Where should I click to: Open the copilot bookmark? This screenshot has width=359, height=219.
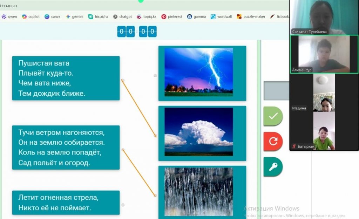click(31, 16)
